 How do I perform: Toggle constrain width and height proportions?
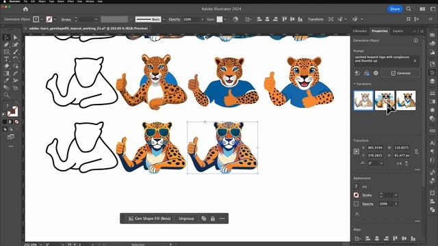[417, 152]
